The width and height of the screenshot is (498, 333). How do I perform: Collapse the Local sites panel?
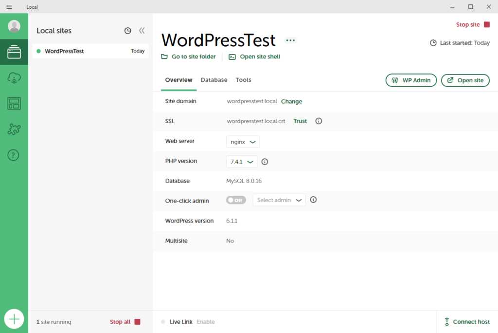pyautogui.click(x=142, y=31)
